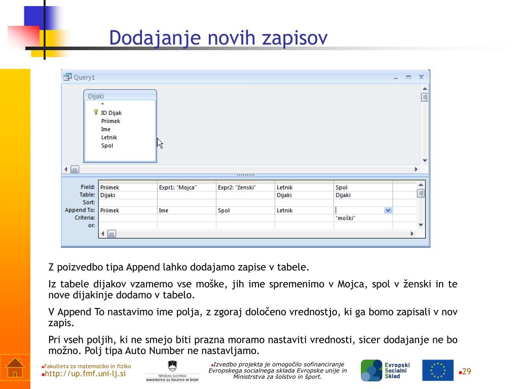Click Append To cell containing Letnik

[304, 210]
